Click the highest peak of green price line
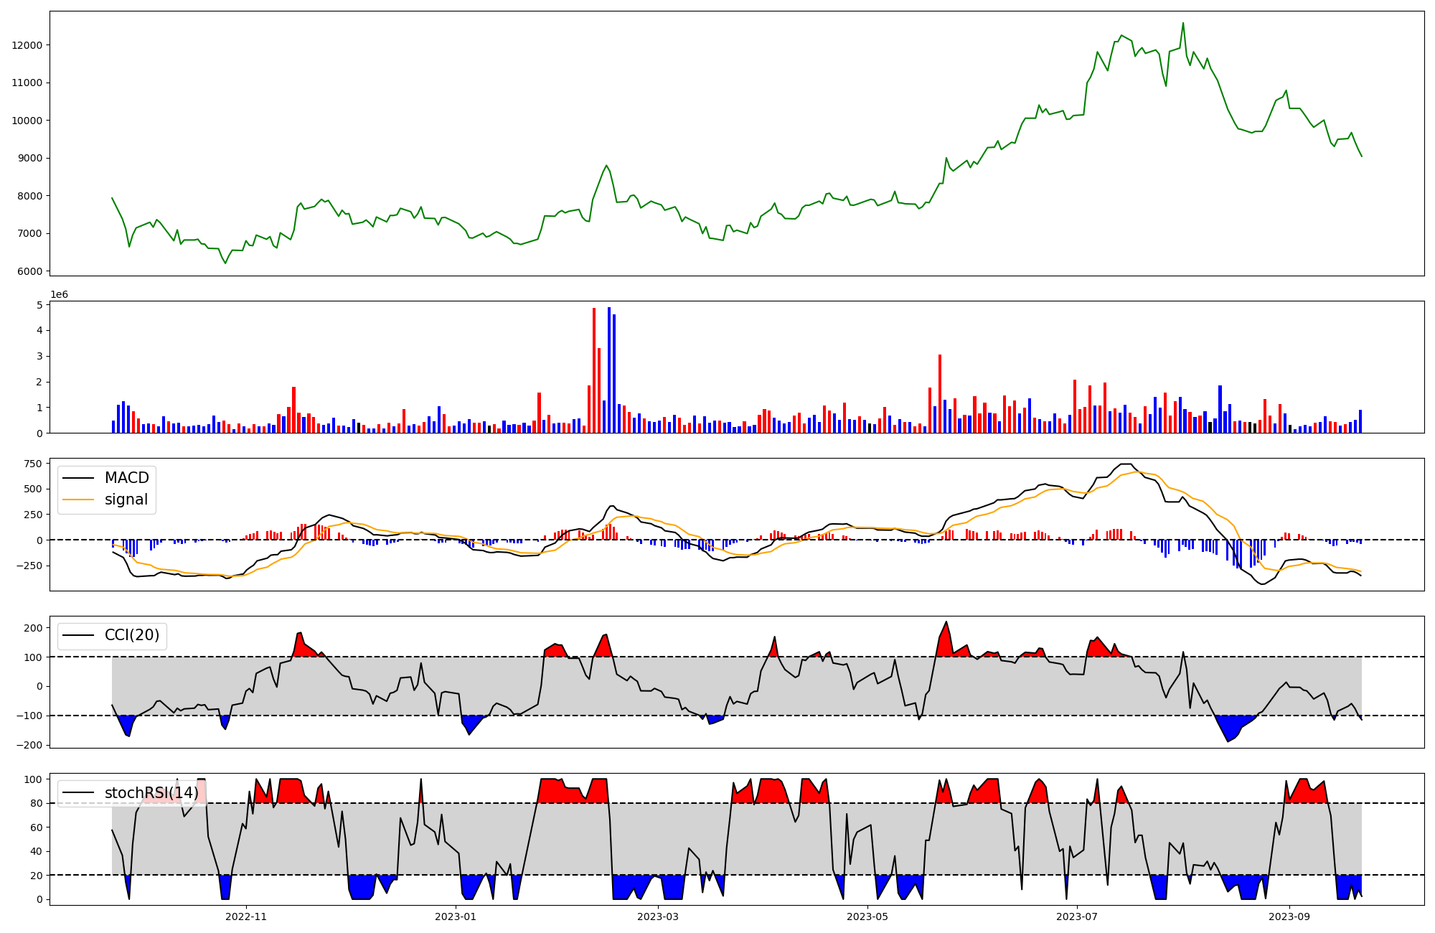This screenshot has height=933, width=1435. [x=1183, y=24]
